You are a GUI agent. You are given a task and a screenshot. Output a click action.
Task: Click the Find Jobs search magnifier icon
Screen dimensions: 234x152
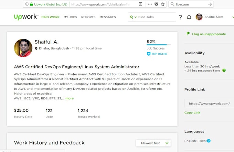point(131,17)
